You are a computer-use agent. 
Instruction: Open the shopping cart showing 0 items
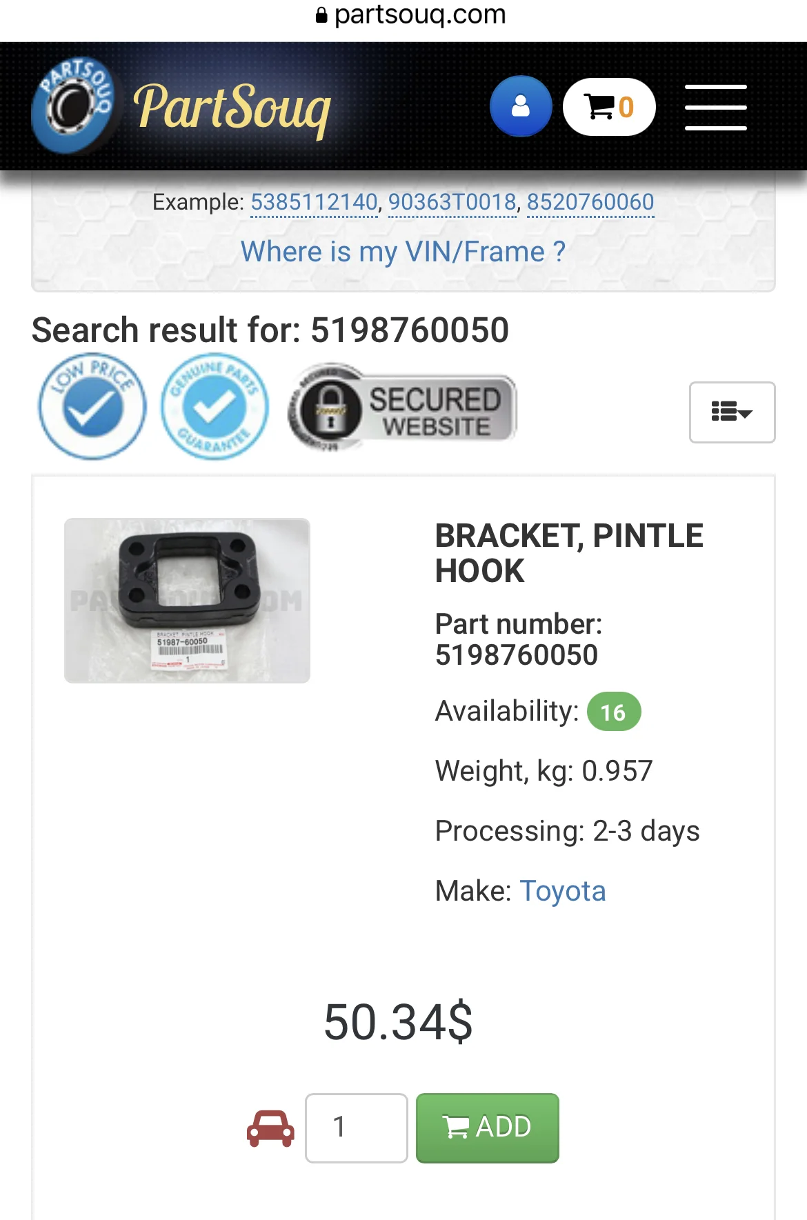pos(608,107)
